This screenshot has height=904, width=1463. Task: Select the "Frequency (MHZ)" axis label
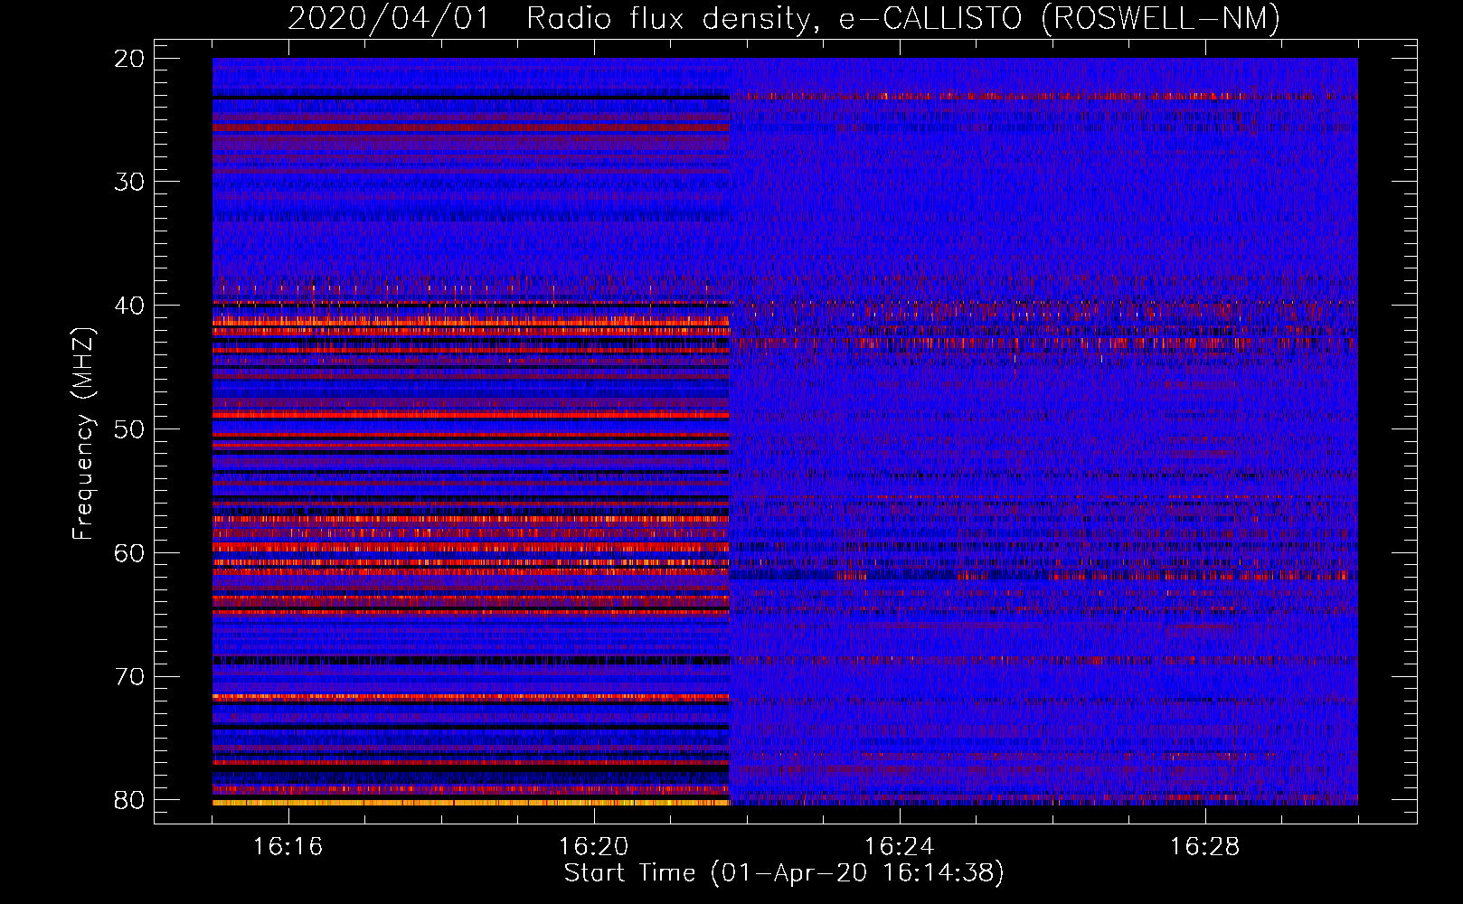click(x=83, y=434)
